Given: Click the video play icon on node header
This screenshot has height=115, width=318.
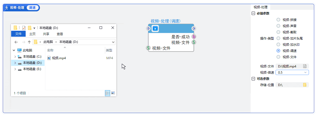Looking at the screenshot, I should tap(155, 29).
